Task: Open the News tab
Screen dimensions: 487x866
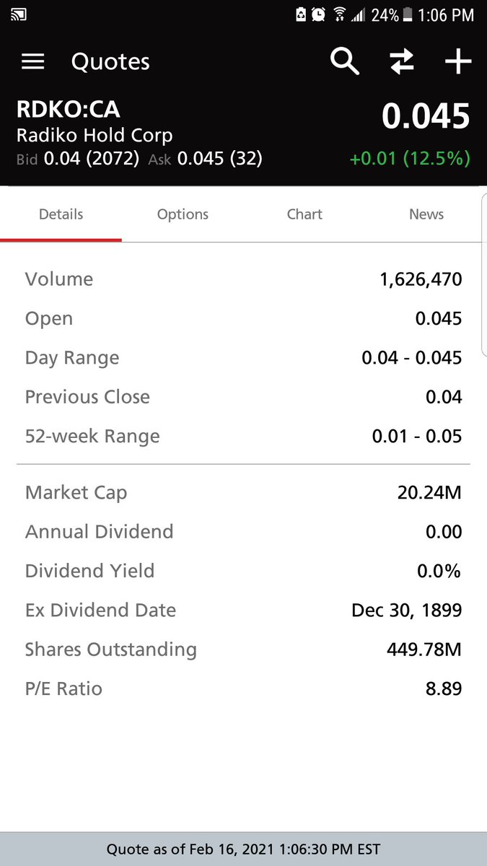Action: (x=426, y=214)
